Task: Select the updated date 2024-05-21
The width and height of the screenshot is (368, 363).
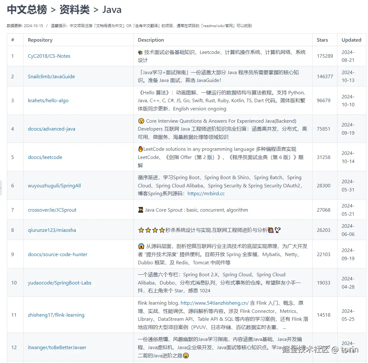Action: (x=348, y=210)
